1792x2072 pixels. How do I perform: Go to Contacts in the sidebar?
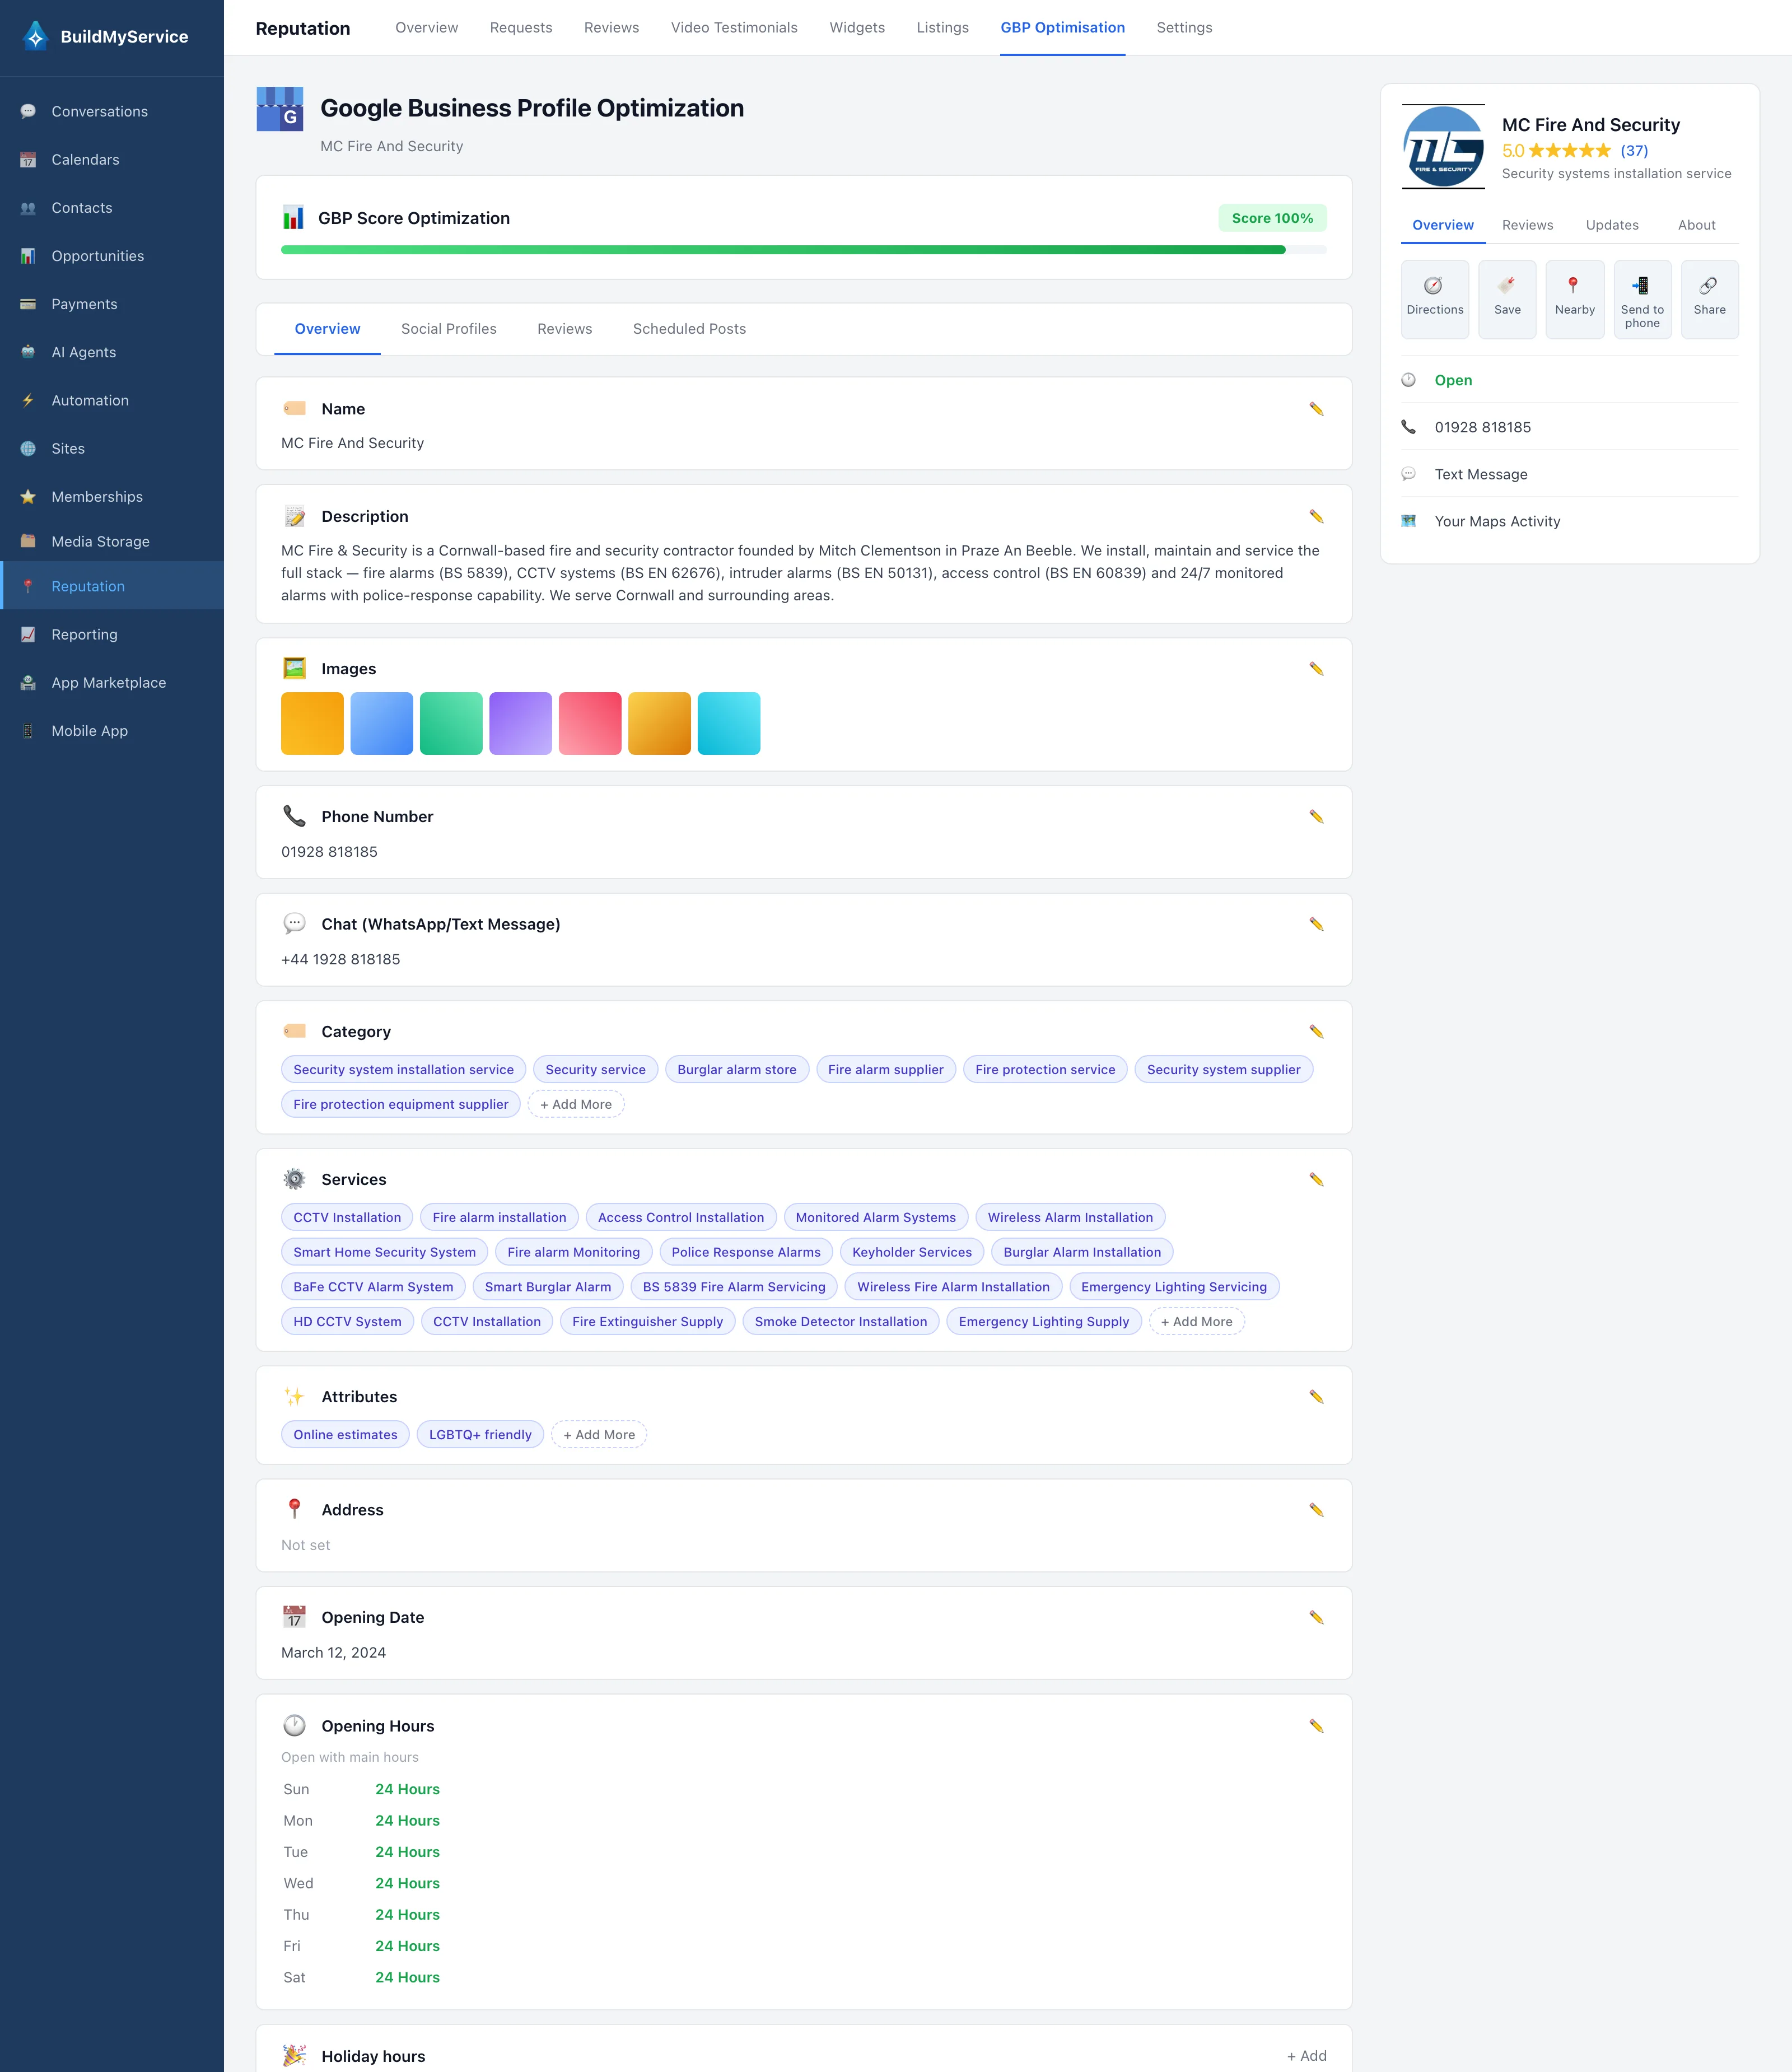click(x=112, y=208)
